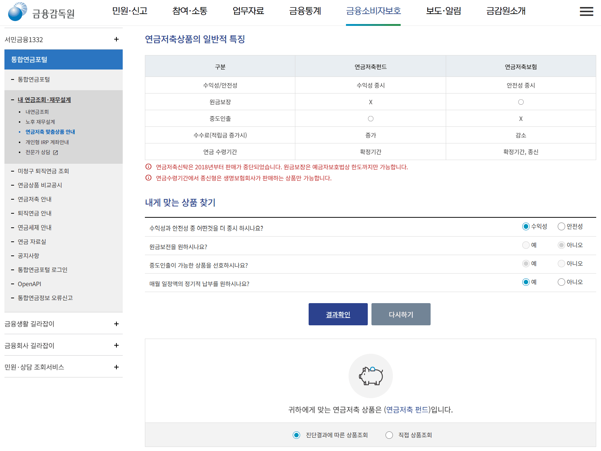Image resolution: width=601 pixels, height=451 pixels.
Task: Click the 금융감독원 logo
Action: coord(41,12)
